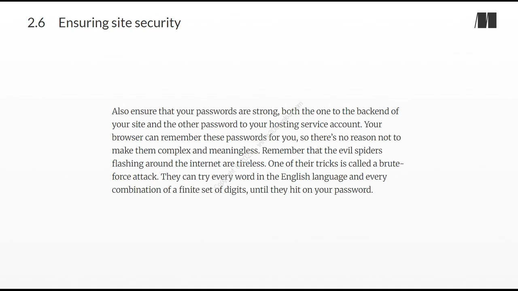
Task: Select the heading Ensuring site security
Action: coord(119,23)
